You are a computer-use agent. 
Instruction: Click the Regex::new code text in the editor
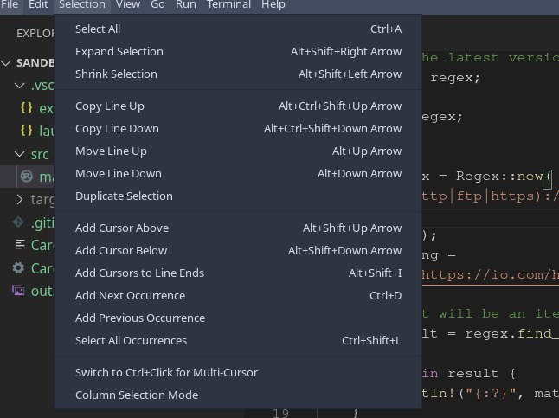coord(499,177)
